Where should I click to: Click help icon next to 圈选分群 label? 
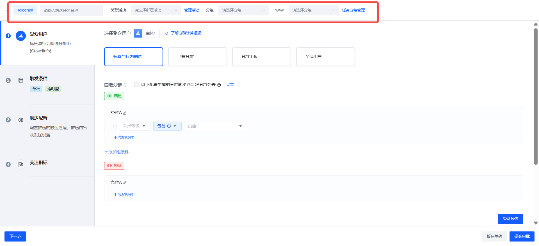click(125, 85)
